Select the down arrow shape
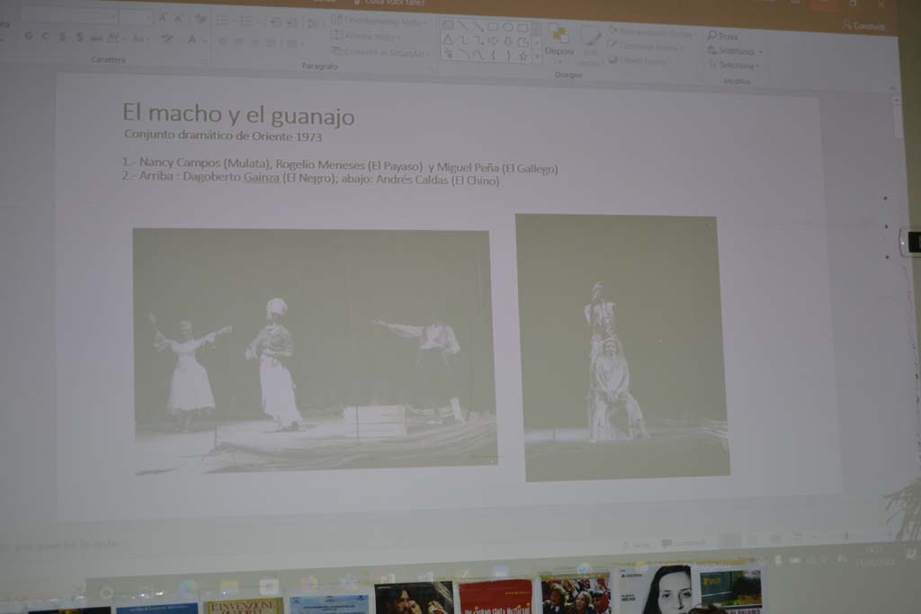The height and width of the screenshot is (614, 921). tap(507, 41)
